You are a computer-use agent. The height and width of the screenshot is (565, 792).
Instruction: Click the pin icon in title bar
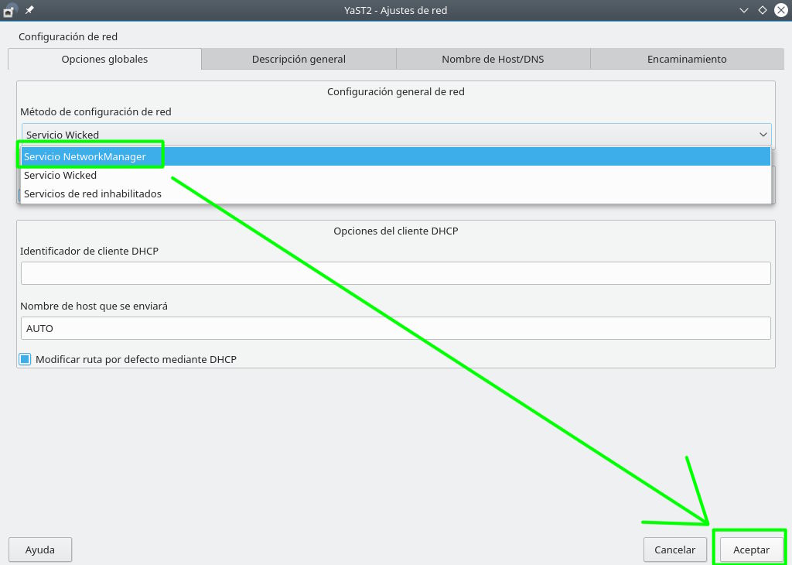click(x=29, y=10)
